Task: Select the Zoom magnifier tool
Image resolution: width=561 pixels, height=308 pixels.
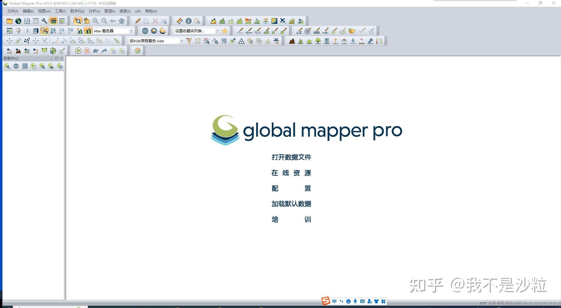Action: [x=78, y=21]
